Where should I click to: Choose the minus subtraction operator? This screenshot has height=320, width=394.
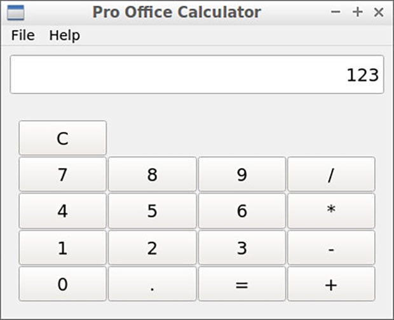point(331,248)
